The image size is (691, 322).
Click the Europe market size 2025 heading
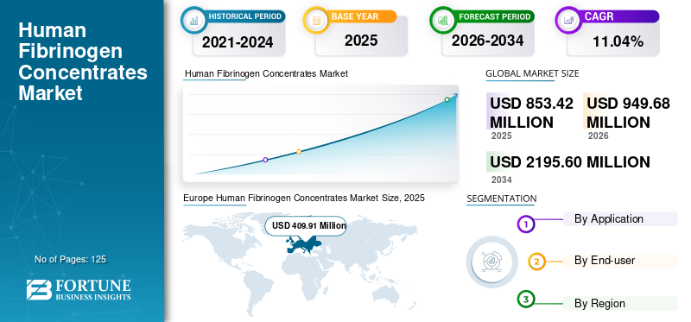point(304,198)
